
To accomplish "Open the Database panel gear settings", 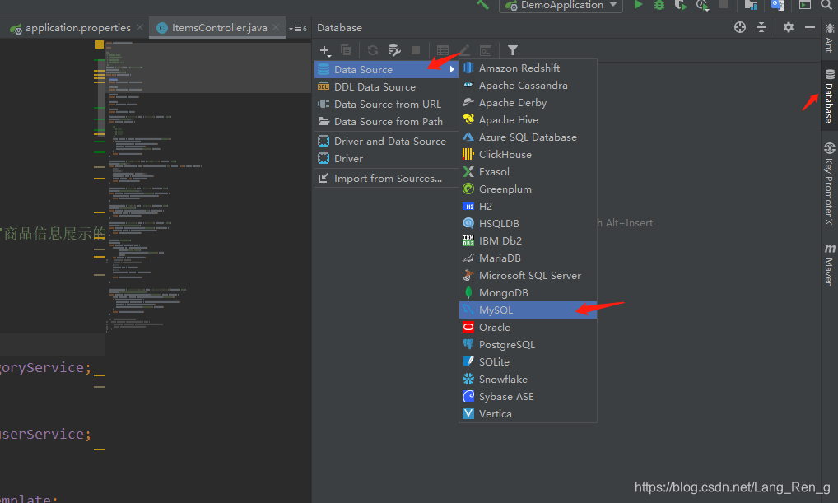I will tap(789, 27).
